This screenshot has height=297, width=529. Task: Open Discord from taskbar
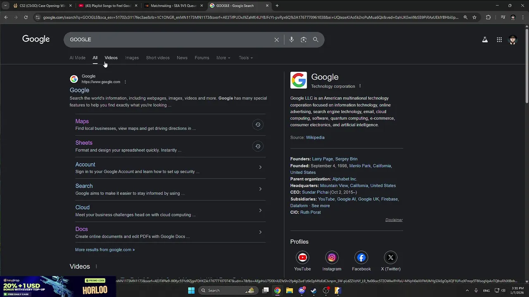coord(302,290)
